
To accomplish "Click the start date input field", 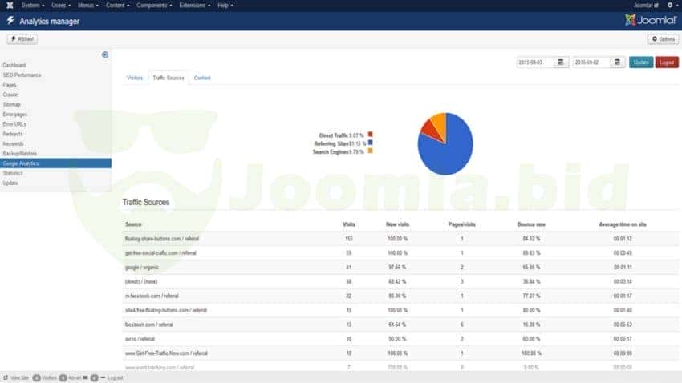I will tap(535, 62).
